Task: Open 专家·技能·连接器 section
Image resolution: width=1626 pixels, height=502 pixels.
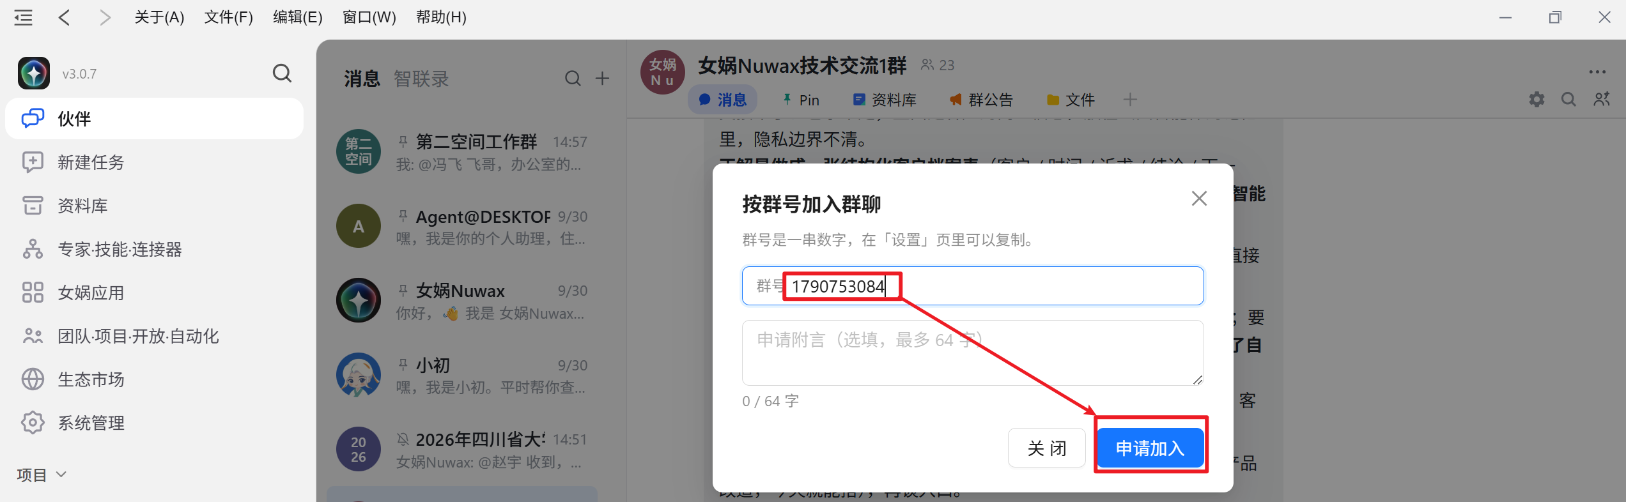Action: point(154,249)
